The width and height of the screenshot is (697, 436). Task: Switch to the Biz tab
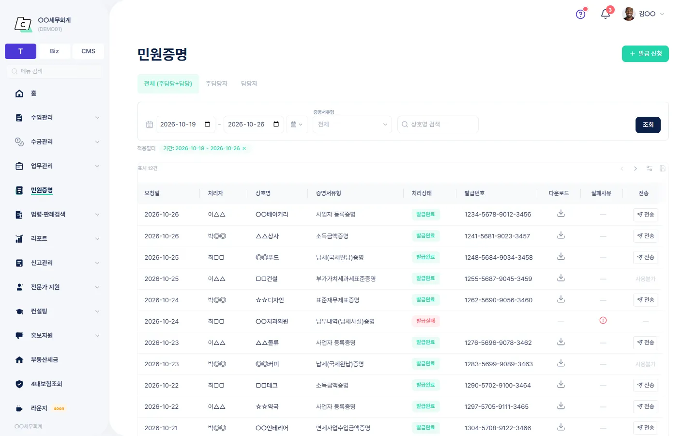click(x=54, y=51)
